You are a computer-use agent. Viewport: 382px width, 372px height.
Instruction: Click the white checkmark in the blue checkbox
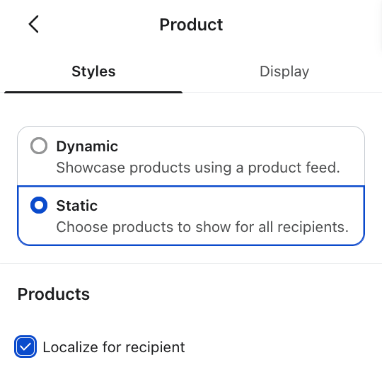[x=25, y=347]
